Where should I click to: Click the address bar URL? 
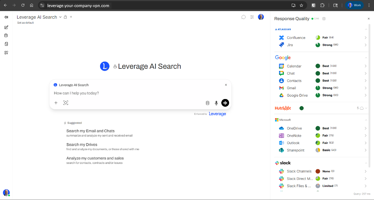78,5
